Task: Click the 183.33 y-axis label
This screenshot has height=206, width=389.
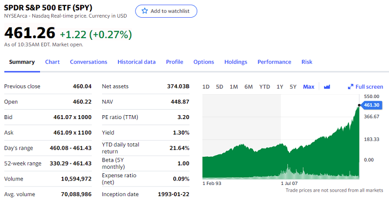Action: click(x=372, y=139)
